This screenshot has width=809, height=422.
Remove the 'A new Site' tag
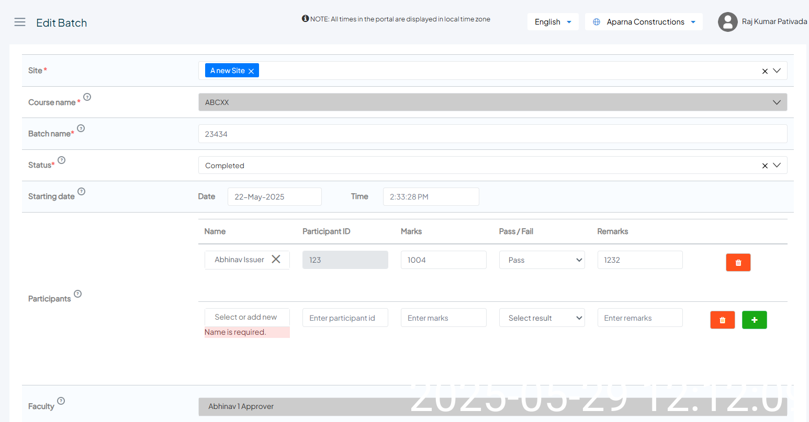click(x=251, y=71)
